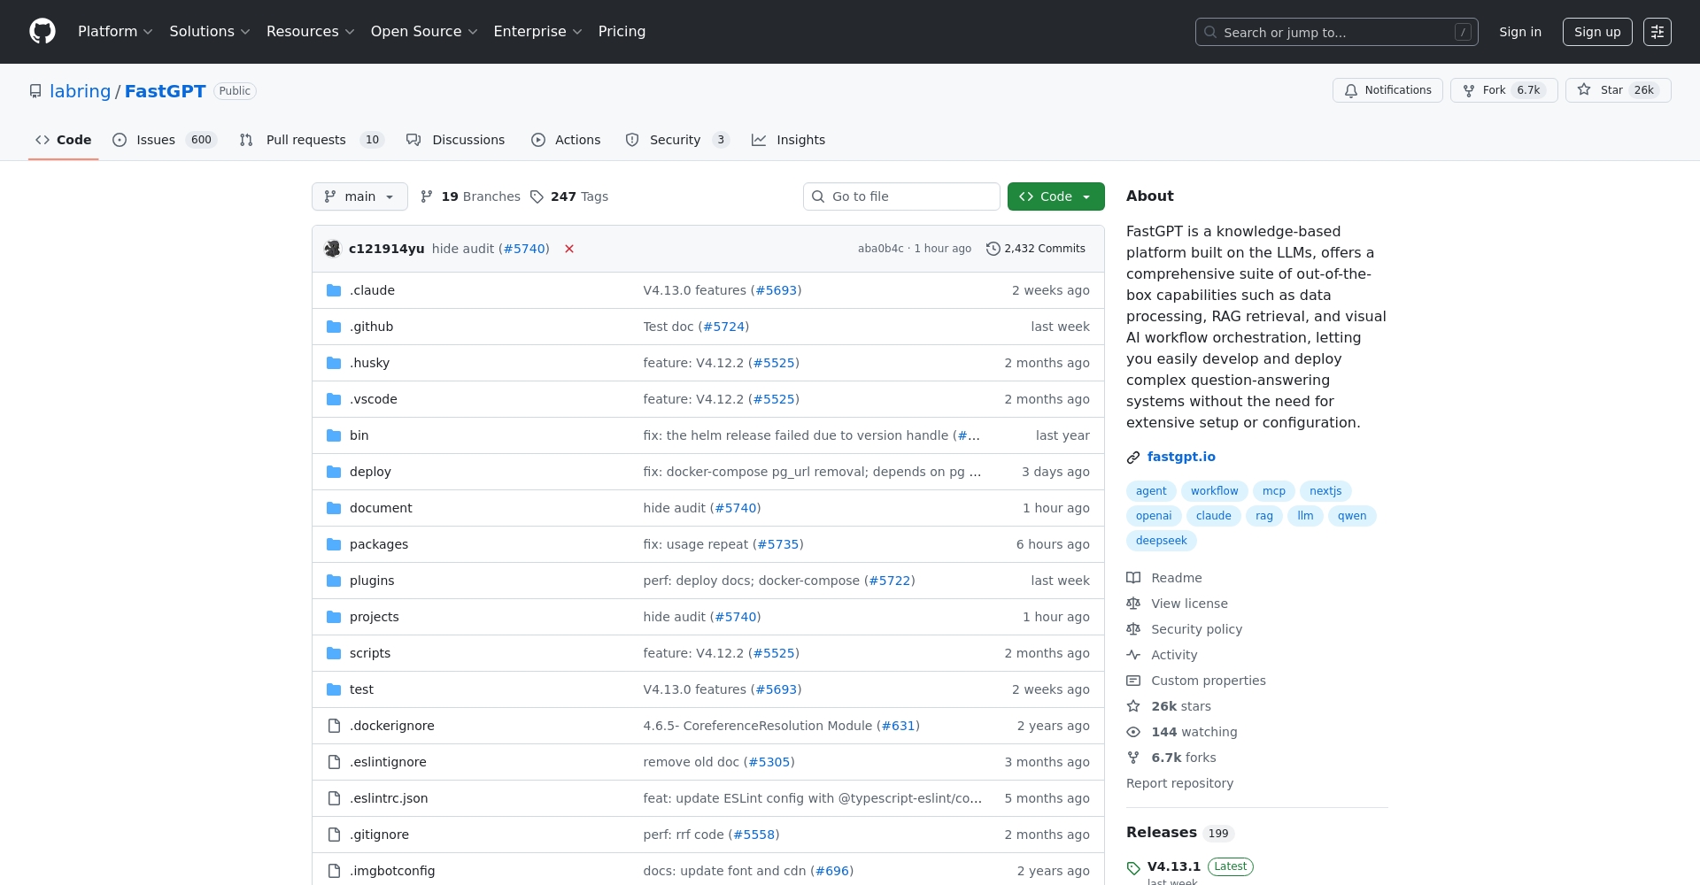Open the green Code dropdown

pyautogui.click(x=1055, y=196)
